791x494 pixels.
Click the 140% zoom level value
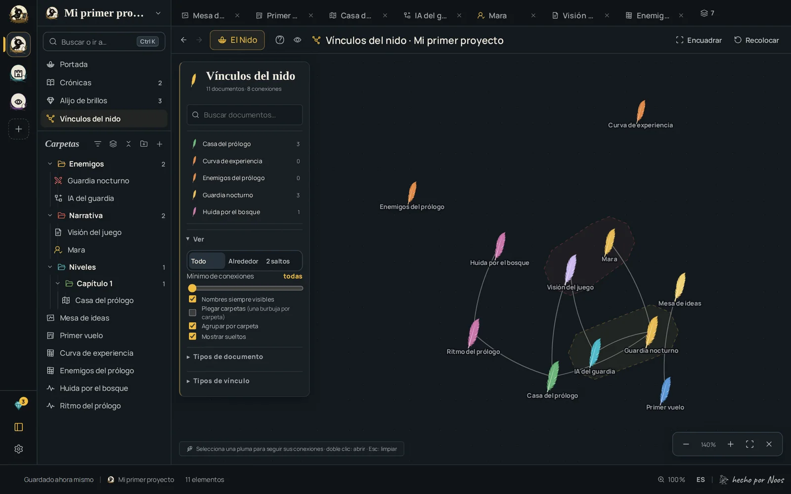(x=708, y=445)
